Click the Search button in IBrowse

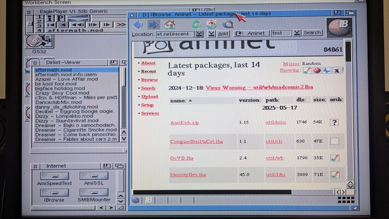(x=312, y=33)
